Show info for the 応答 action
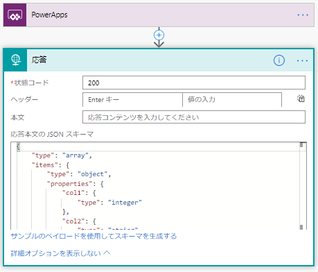The image size is (318, 272). 279,60
